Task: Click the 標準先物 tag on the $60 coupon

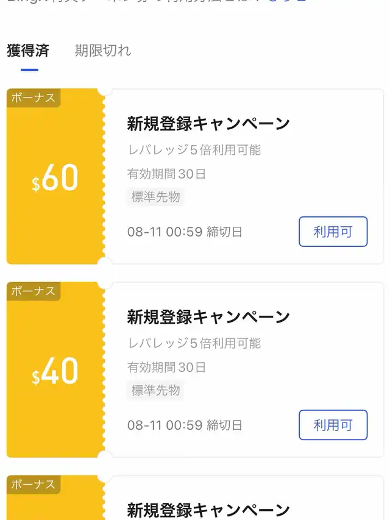Action: pyautogui.click(x=155, y=197)
